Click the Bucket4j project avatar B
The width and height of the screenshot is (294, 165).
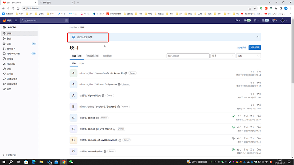point(73,107)
